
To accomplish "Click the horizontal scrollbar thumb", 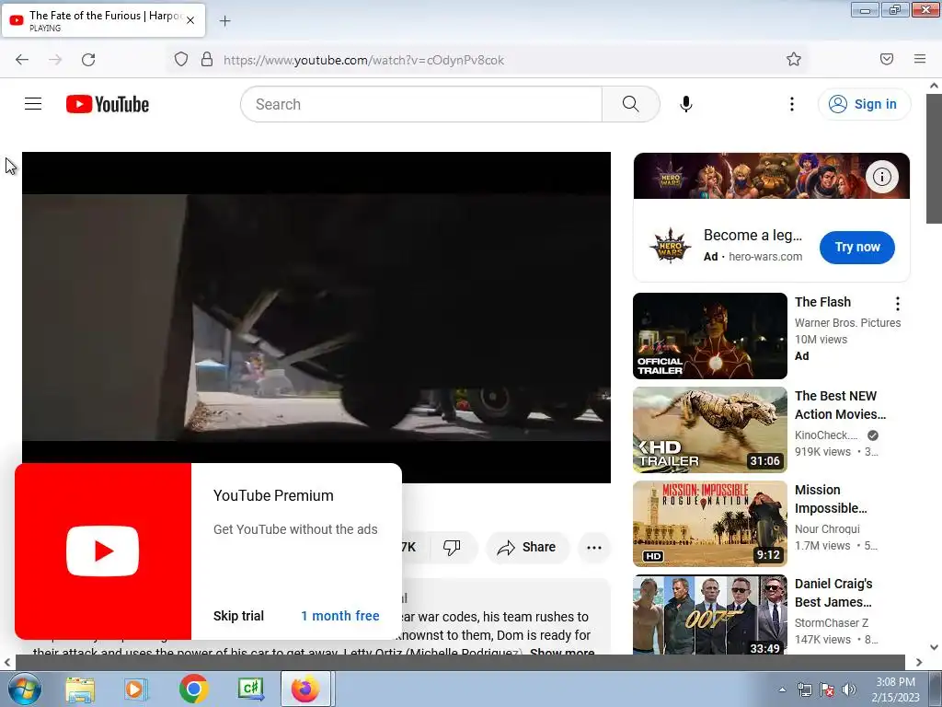I will tap(460, 662).
